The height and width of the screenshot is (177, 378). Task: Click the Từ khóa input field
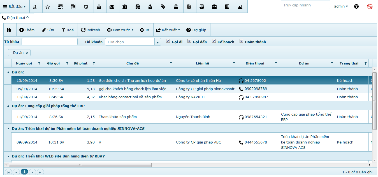(50, 42)
